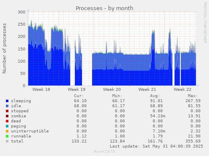This screenshot has width=209, height=156.
Task: Click the 'stopped' legend label
Action: [x=20, y=111]
